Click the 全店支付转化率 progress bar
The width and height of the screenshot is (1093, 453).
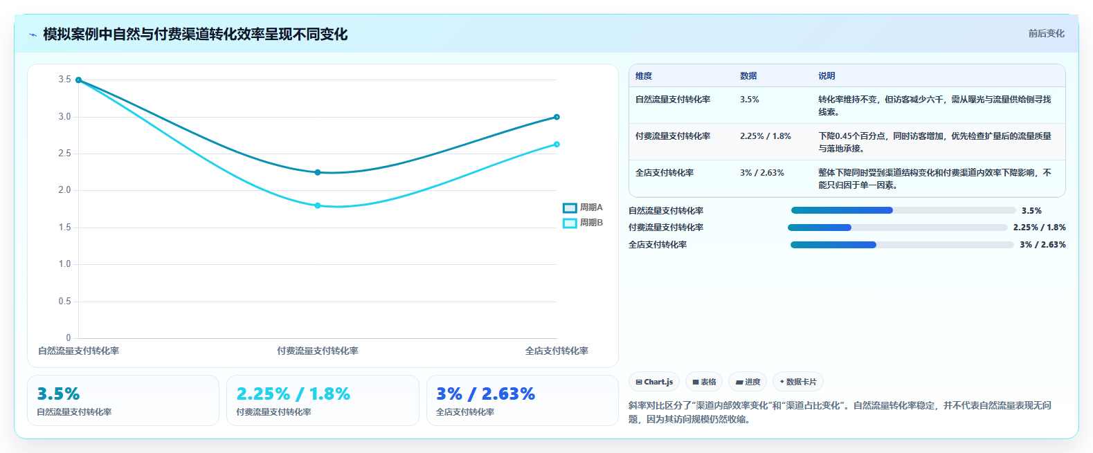pyautogui.click(x=902, y=245)
